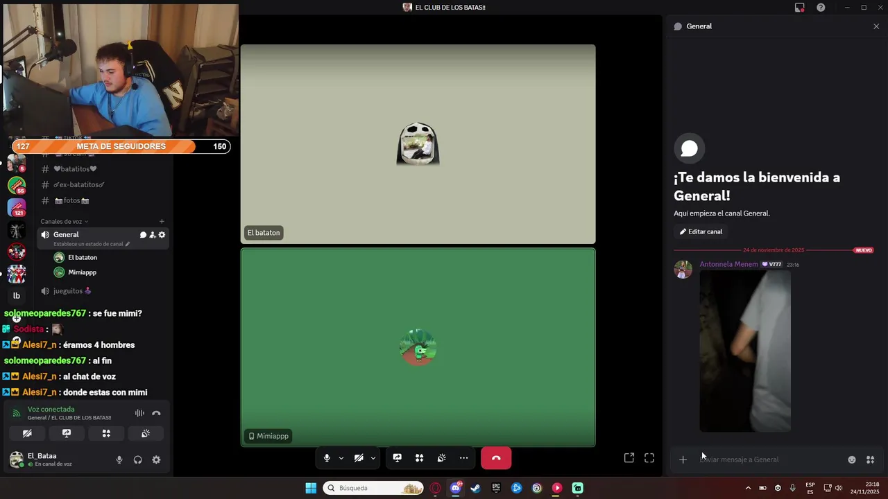Image resolution: width=888 pixels, height=499 pixels.
Task: Open Windows Start menu
Action: (x=311, y=488)
